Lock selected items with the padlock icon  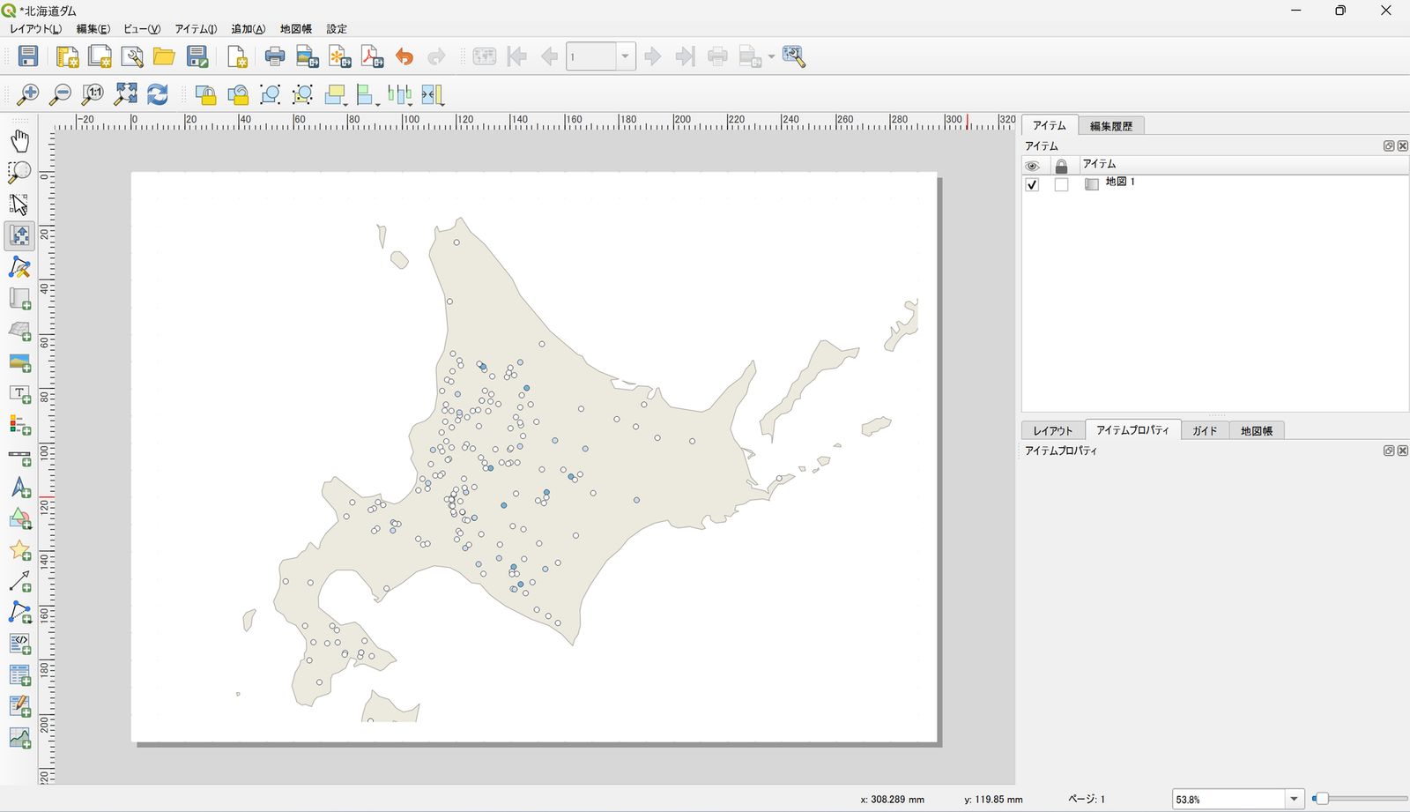(205, 94)
